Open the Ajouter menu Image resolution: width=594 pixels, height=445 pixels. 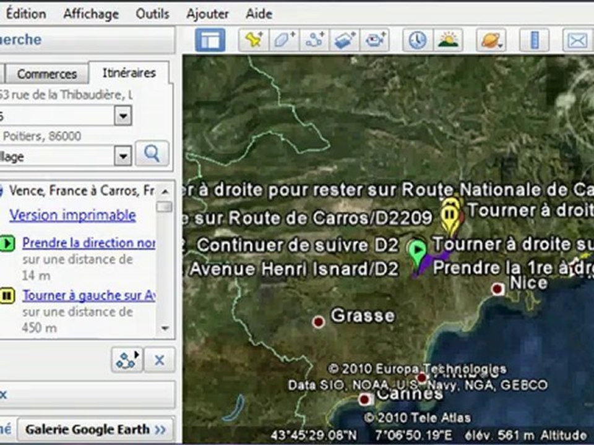pyautogui.click(x=208, y=14)
